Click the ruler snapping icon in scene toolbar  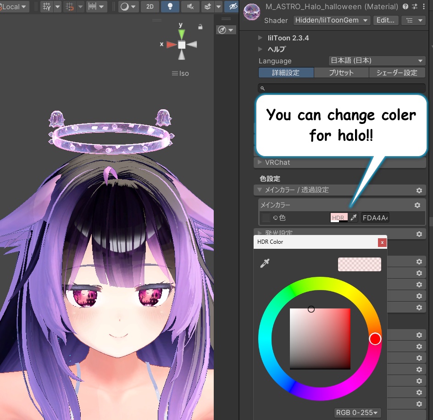(92, 6)
